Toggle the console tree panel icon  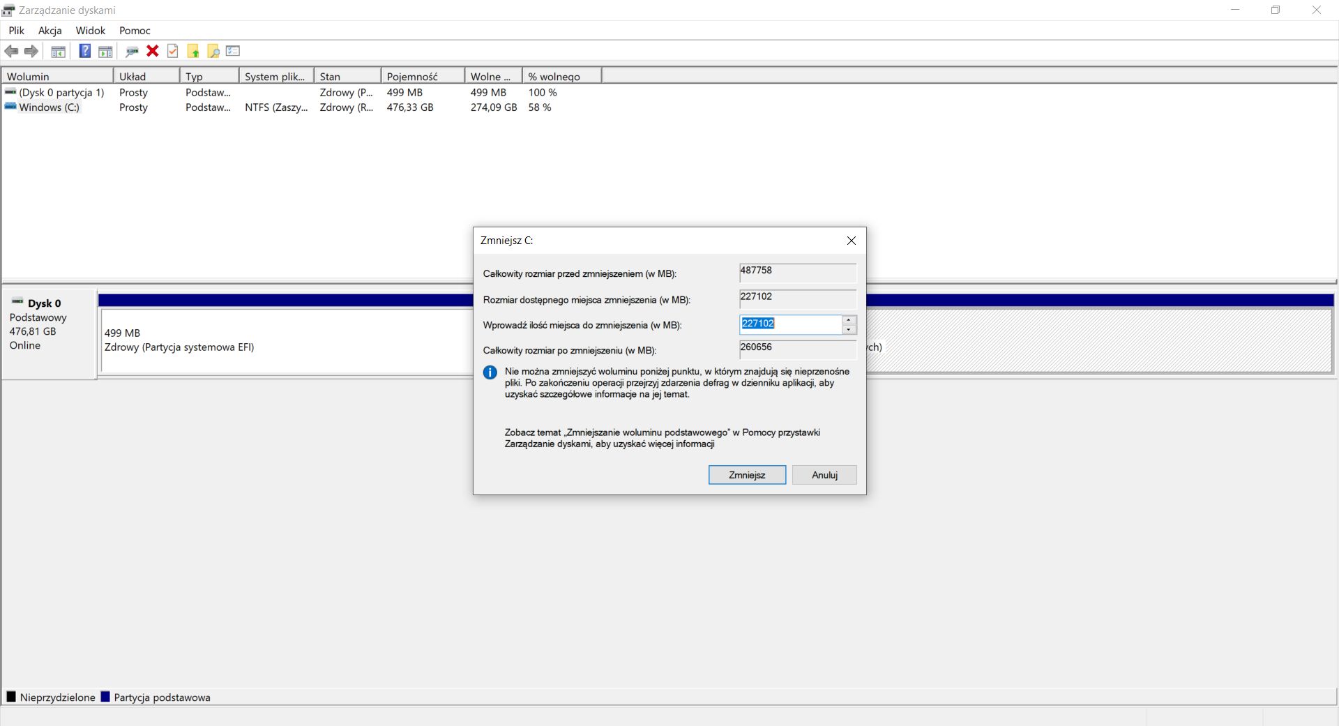point(58,51)
